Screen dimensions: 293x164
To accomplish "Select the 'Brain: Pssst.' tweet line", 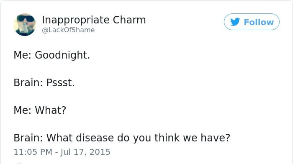I will point(44,83).
